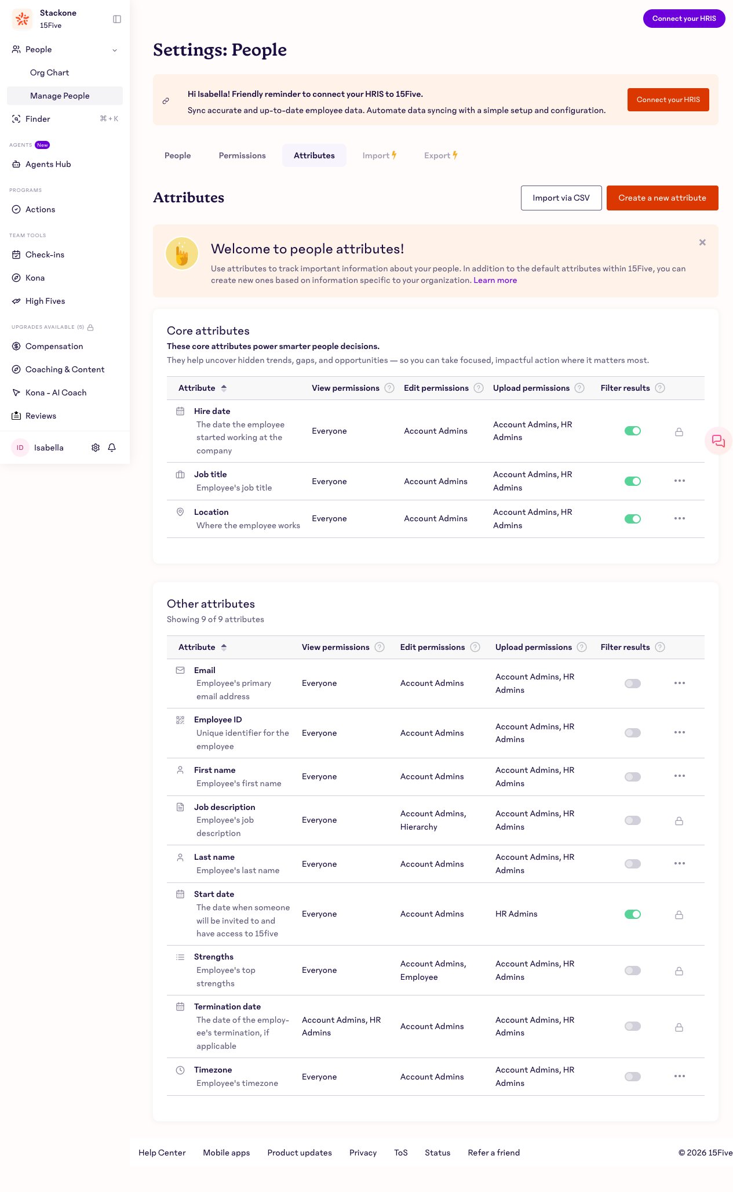Image resolution: width=733 pixels, height=1192 pixels.
Task: Dismiss the Welcome to people attributes banner
Action: click(x=702, y=242)
